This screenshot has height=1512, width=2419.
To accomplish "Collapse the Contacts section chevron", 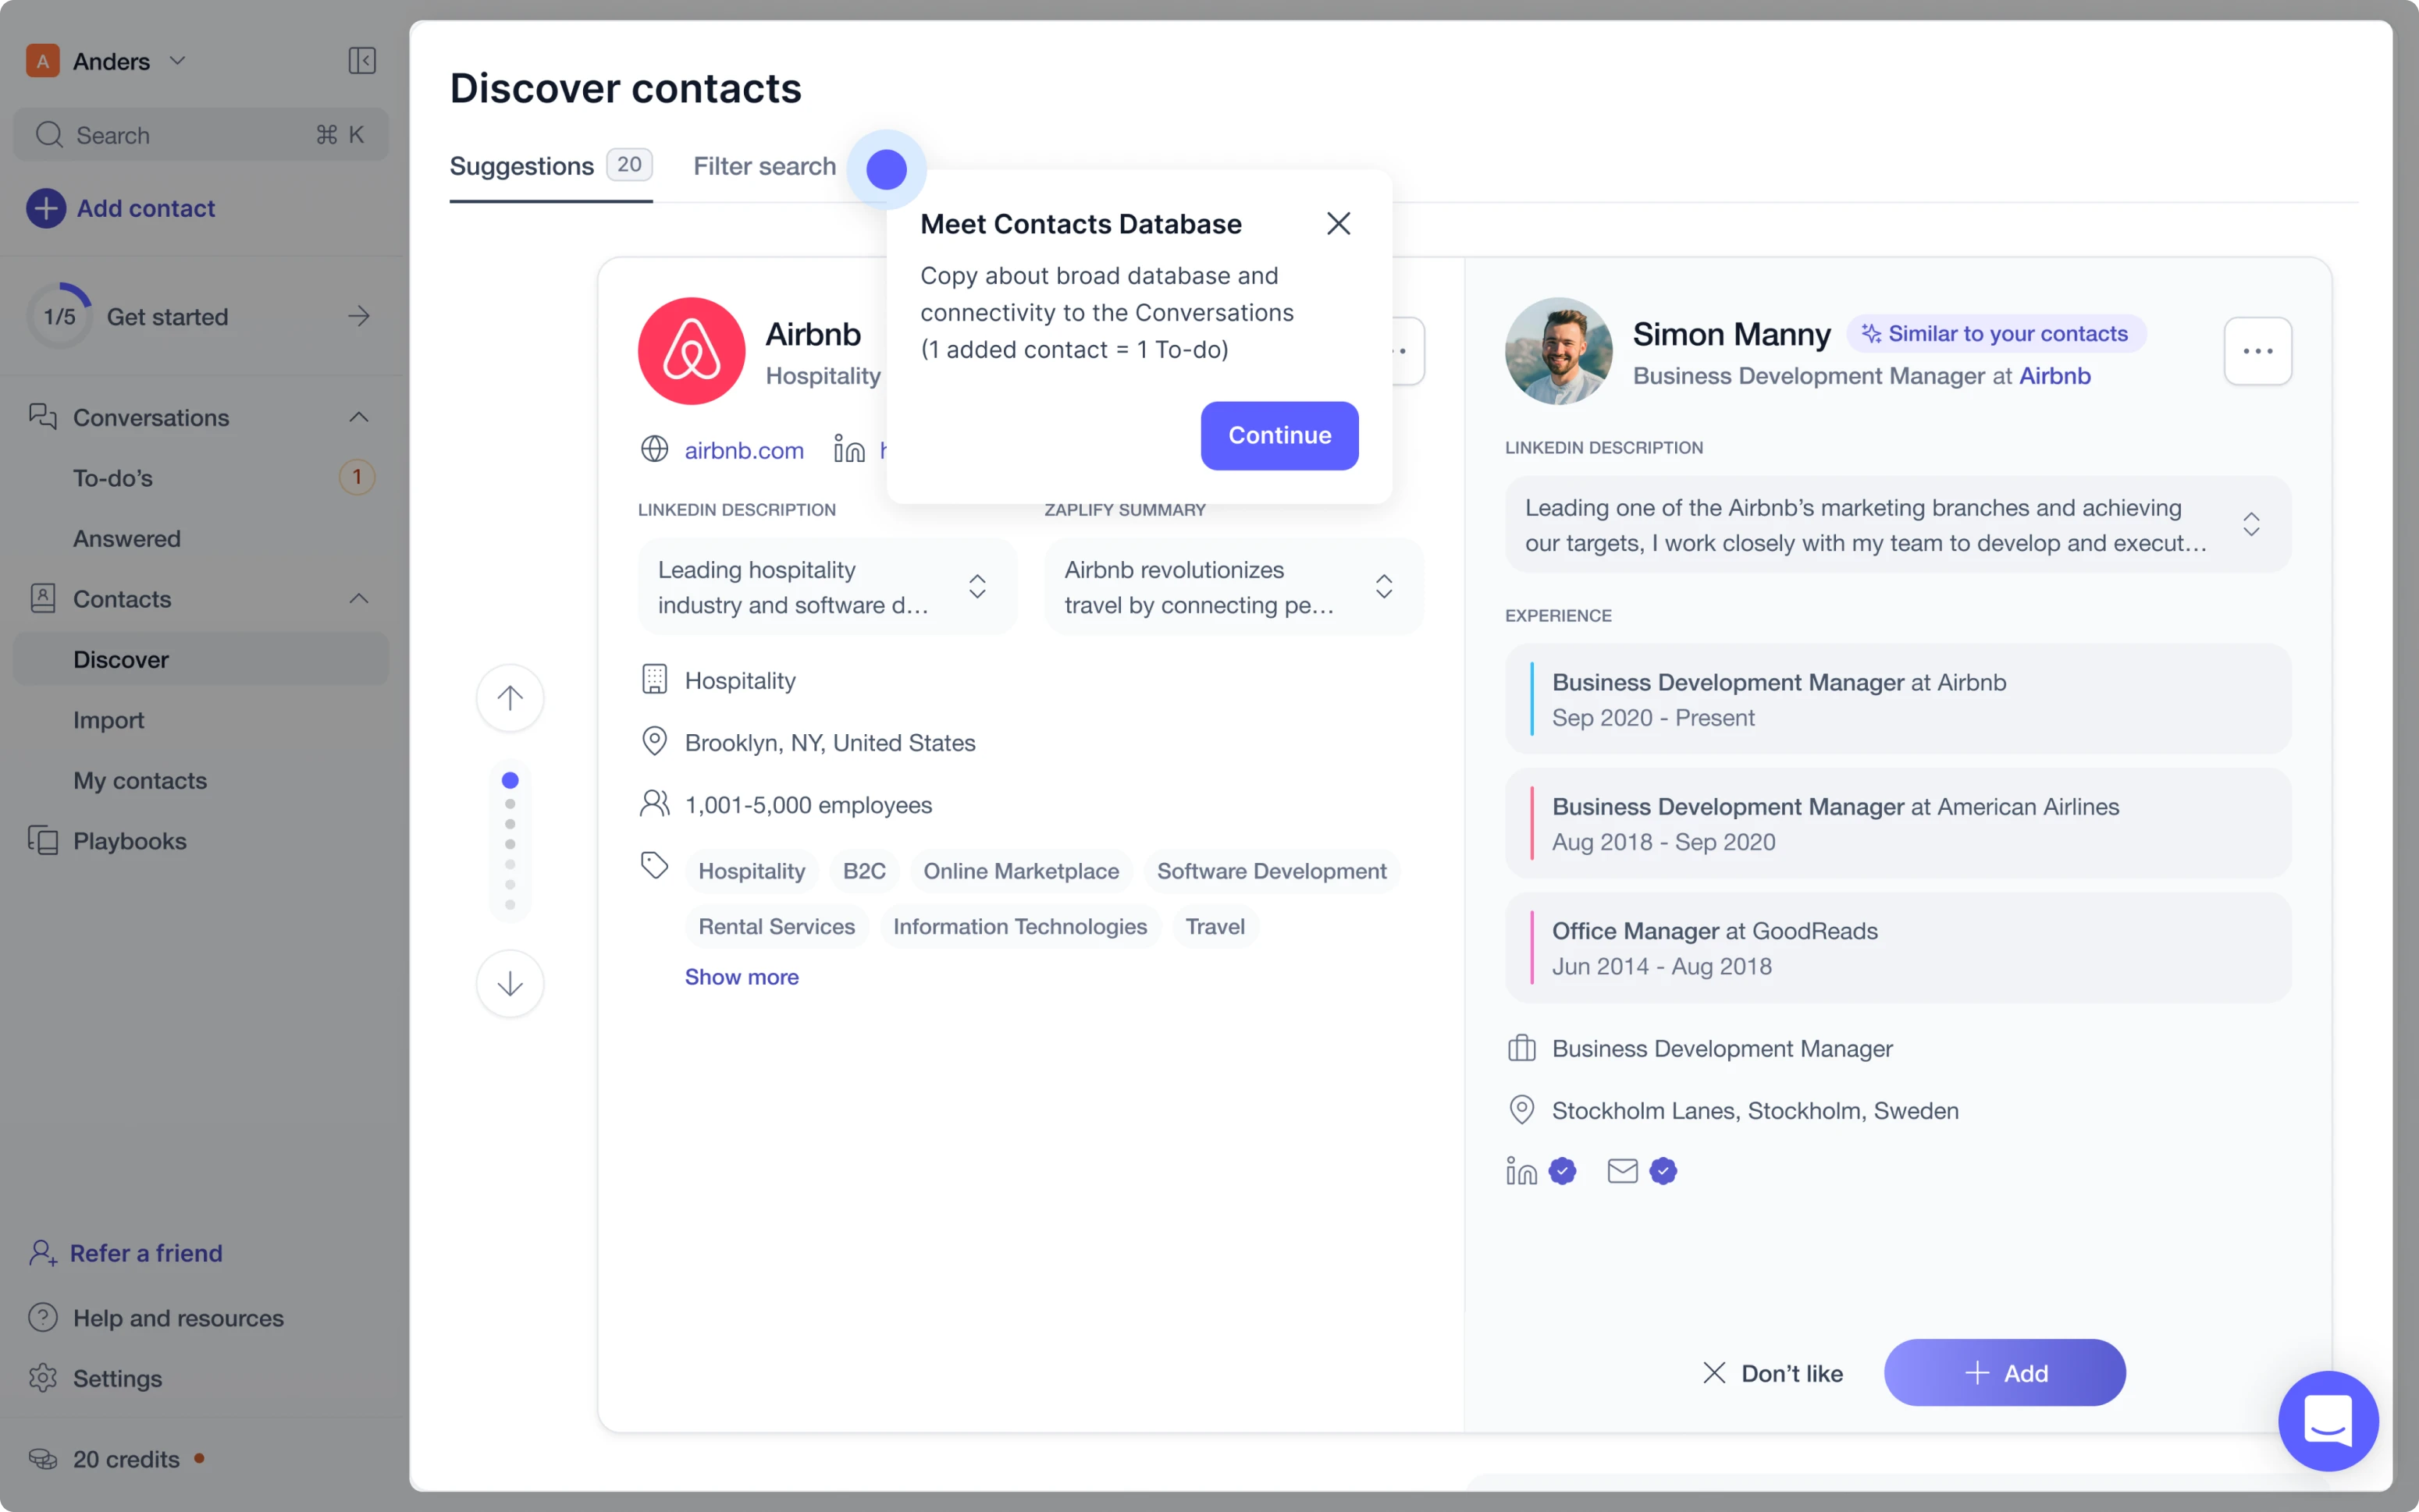I will point(358,599).
